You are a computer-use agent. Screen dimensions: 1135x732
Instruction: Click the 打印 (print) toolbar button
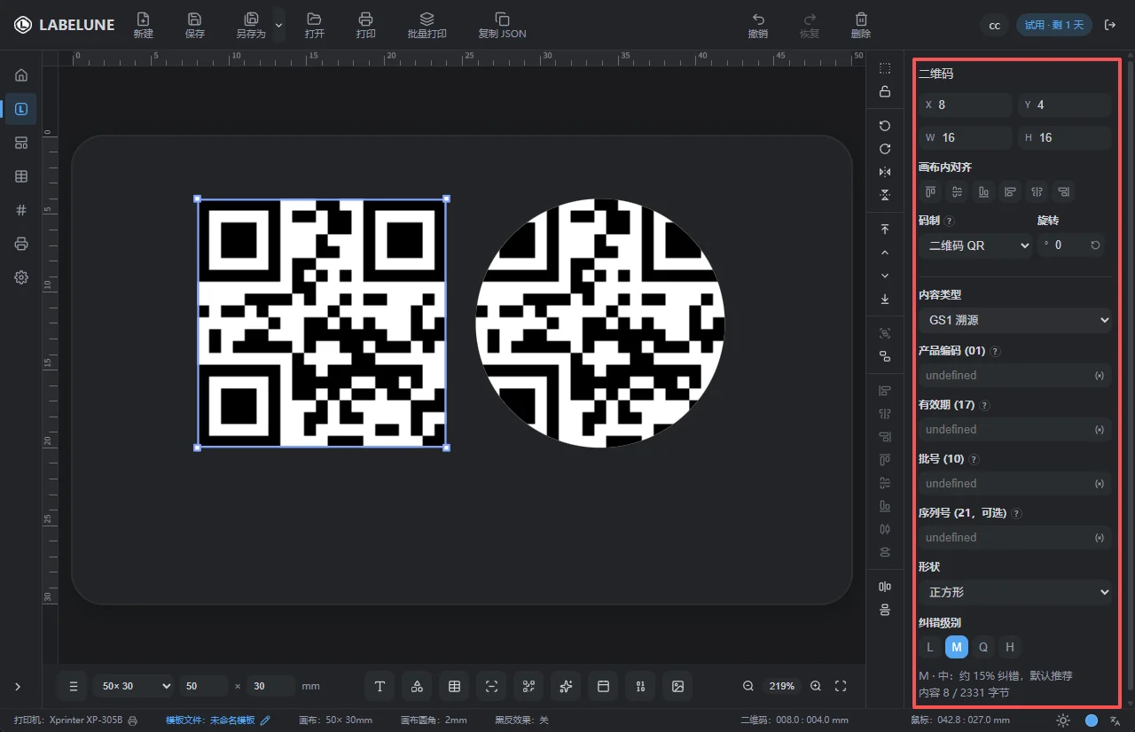(x=365, y=25)
